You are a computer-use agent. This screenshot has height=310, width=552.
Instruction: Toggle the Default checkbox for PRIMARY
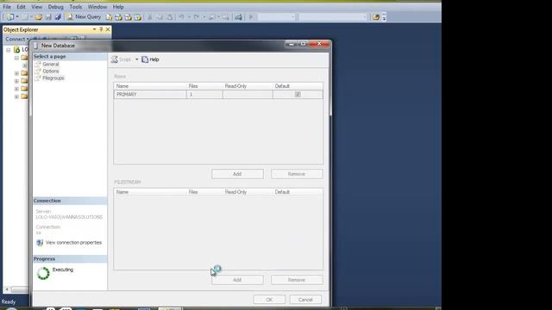pos(298,94)
